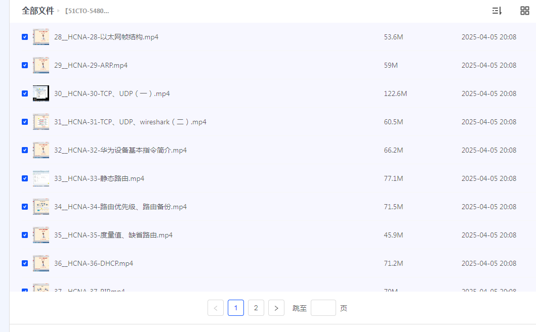Image resolution: width=536 pixels, height=332 pixels.
Task: Switch to grid view layout
Action: 524,10
